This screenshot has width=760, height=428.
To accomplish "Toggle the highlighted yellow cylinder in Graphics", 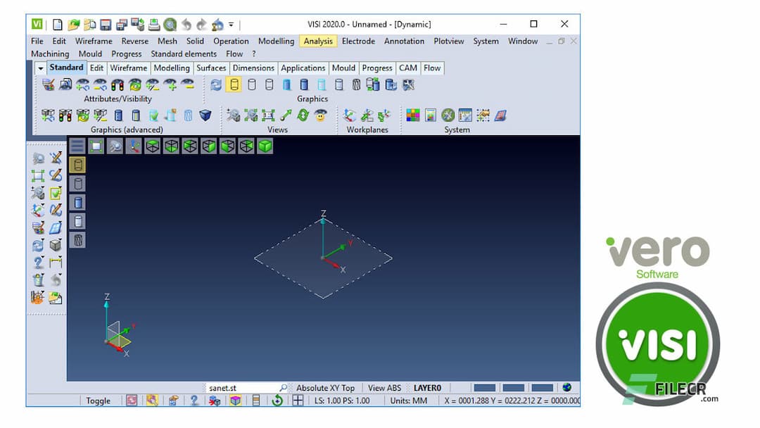I will pyautogui.click(x=234, y=84).
